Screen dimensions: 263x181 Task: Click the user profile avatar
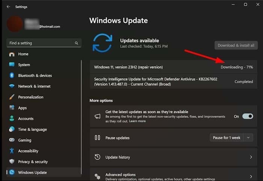click(15, 24)
